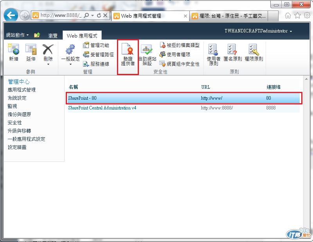313x242 pixels.
Task: Click the 管理中心 Central Administration link
Action: [x=19, y=81]
